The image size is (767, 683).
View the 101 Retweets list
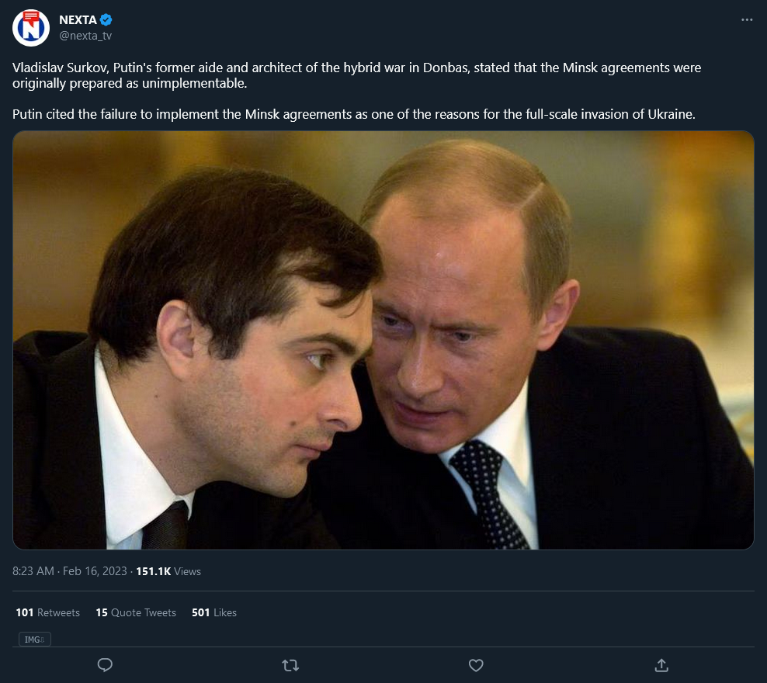pos(48,612)
